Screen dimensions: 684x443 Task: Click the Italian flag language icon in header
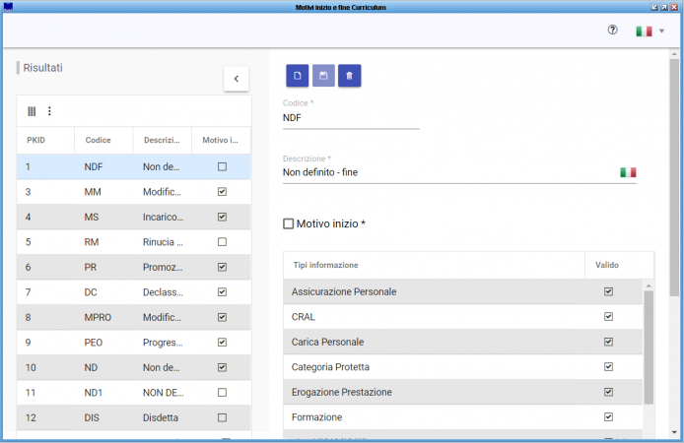pyautogui.click(x=644, y=32)
